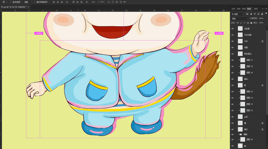Align horizontal centers icon

[58, 2]
